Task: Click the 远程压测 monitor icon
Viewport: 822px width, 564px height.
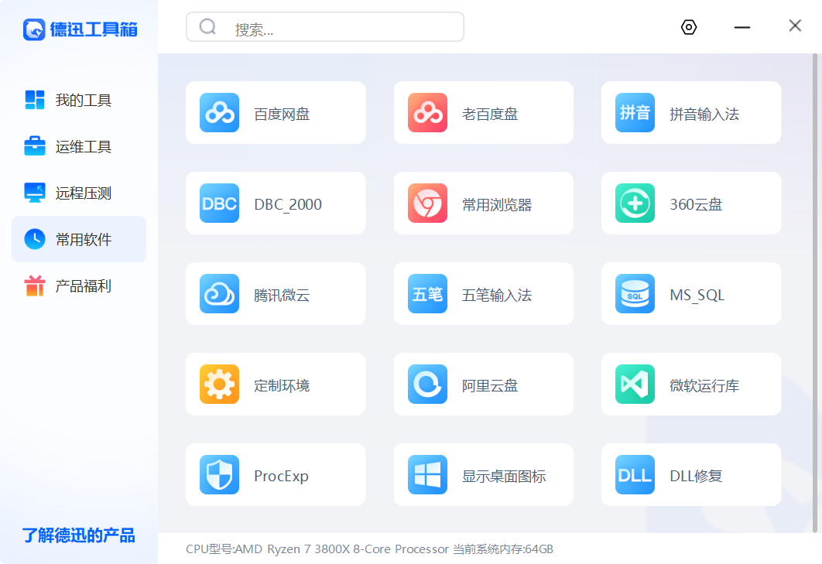Action: click(35, 193)
